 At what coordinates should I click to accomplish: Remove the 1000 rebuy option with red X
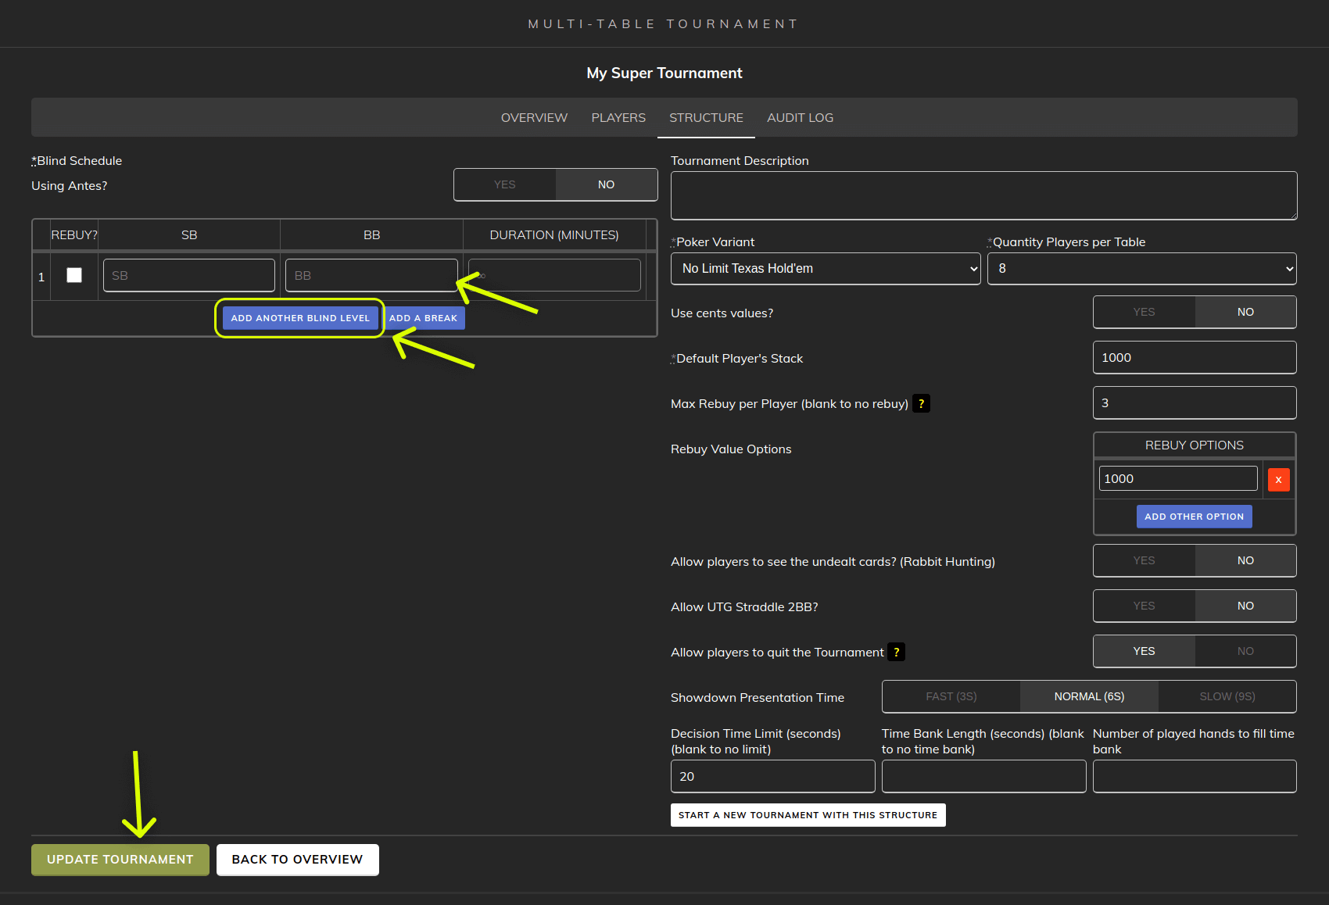[x=1278, y=479]
